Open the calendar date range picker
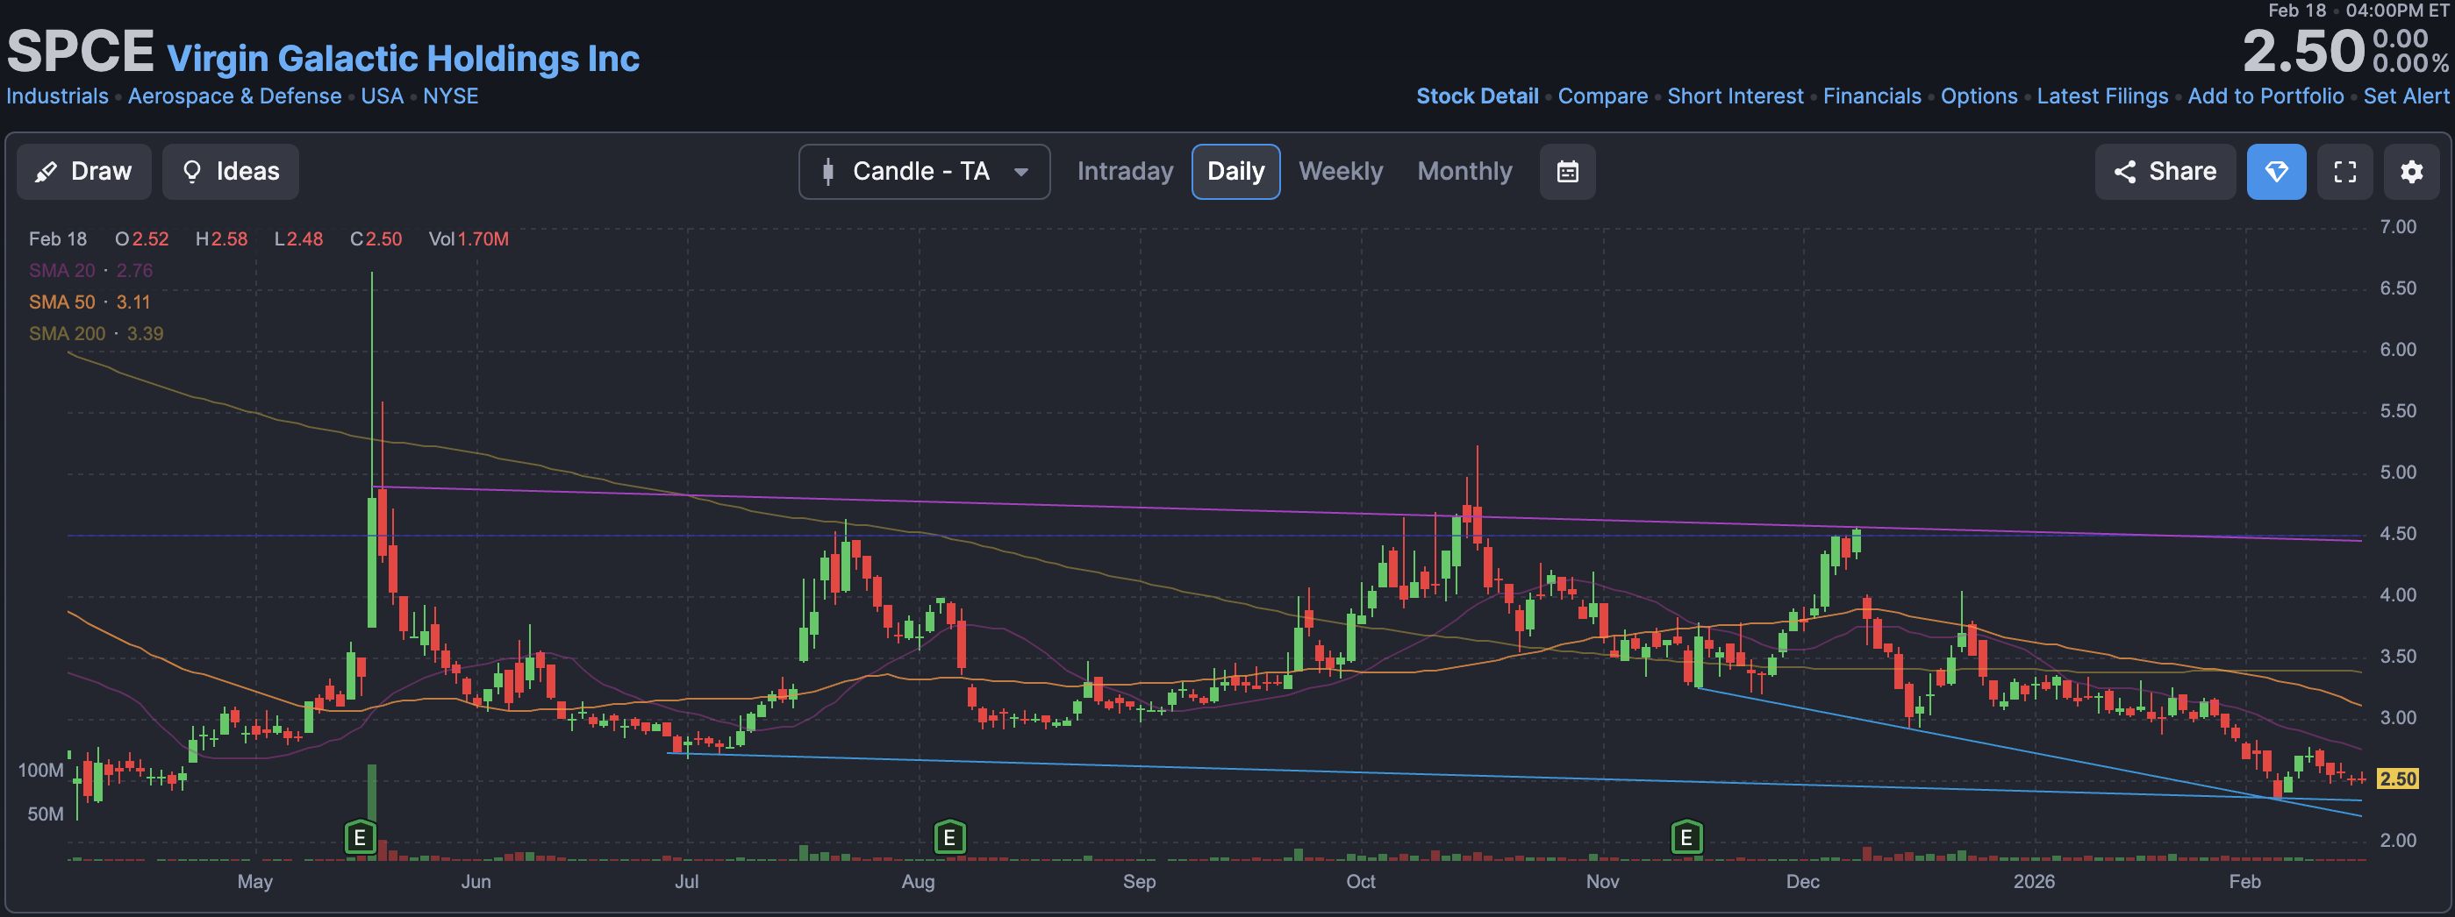Viewport: 2455px width, 917px height. [1567, 172]
